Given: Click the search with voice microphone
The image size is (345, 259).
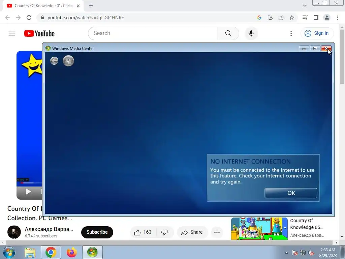Looking at the screenshot, I should [x=251, y=33].
